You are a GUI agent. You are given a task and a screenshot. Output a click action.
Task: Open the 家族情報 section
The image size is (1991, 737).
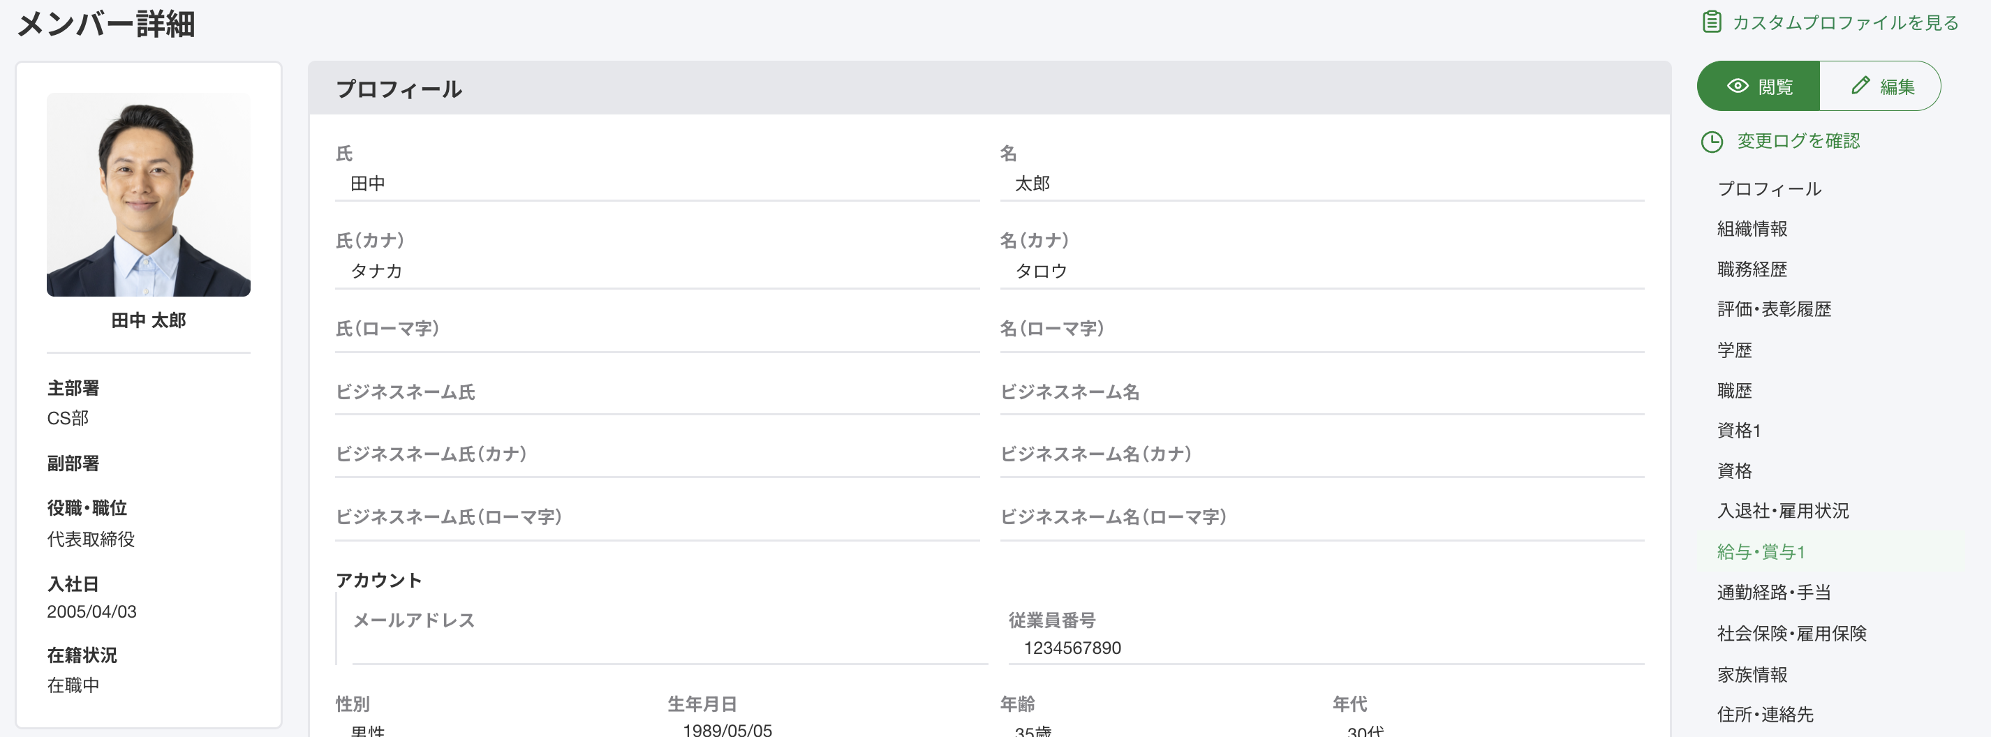[x=1752, y=674]
